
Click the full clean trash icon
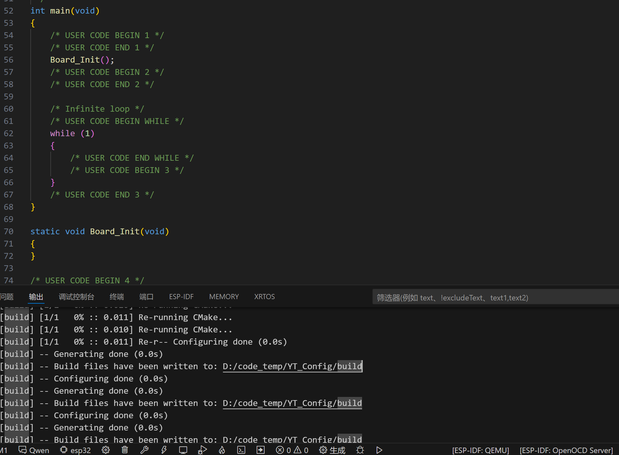(x=125, y=450)
